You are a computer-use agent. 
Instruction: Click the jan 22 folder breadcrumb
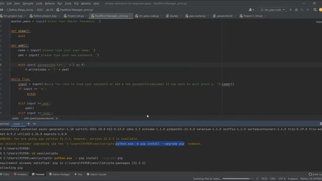pyautogui.click(x=49, y=10)
